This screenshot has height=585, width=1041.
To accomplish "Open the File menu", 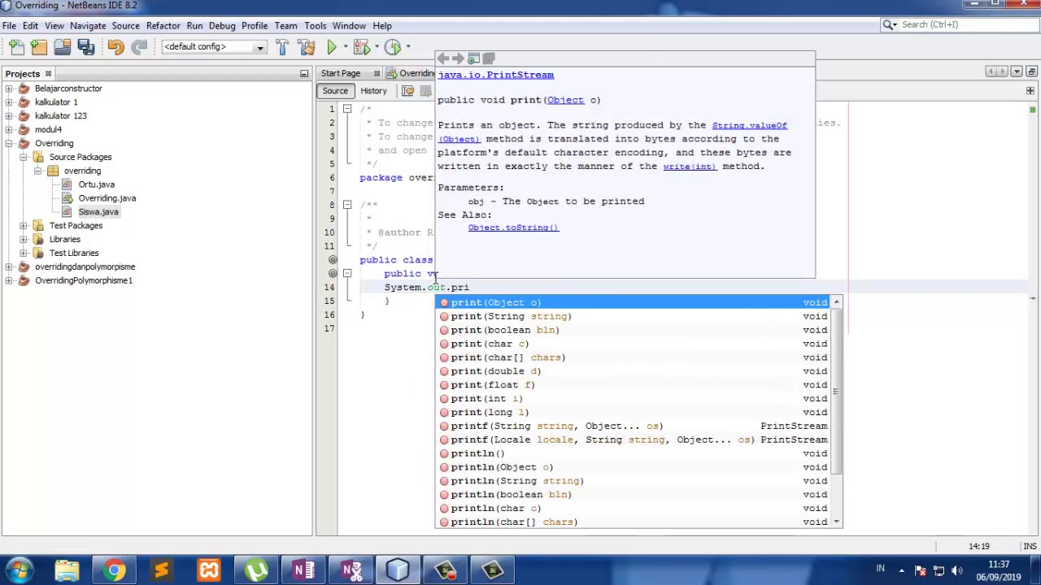I will click(x=9, y=26).
